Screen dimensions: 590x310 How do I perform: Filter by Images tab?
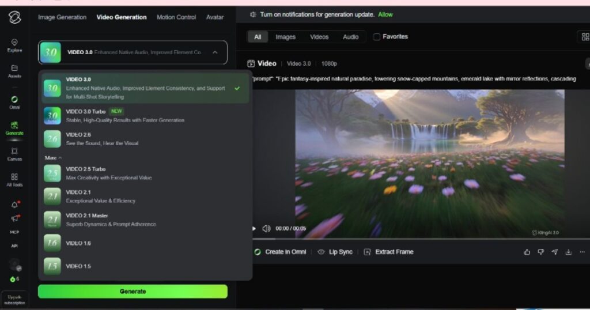(x=285, y=37)
